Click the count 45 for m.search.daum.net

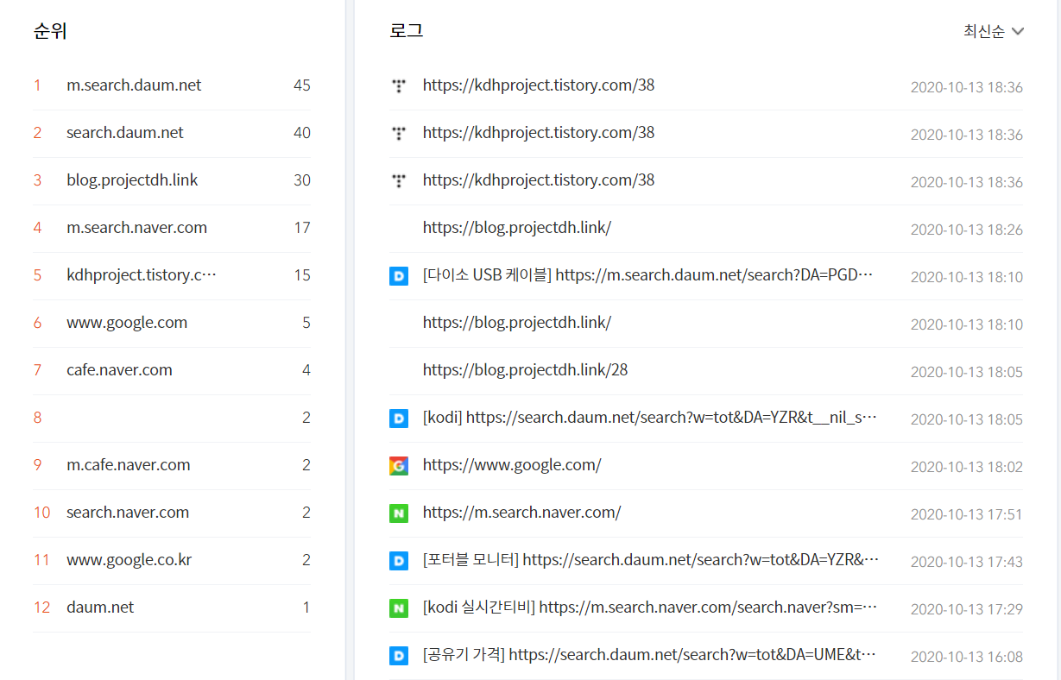pyautogui.click(x=301, y=85)
